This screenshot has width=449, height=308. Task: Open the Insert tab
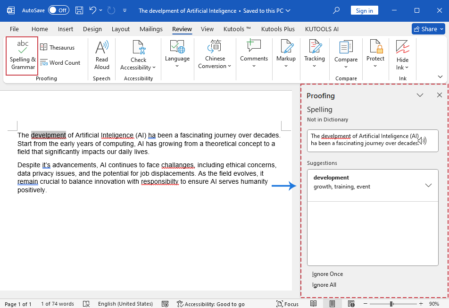click(x=66, y=29)
